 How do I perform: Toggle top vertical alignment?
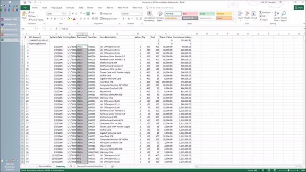pos(81,14)
